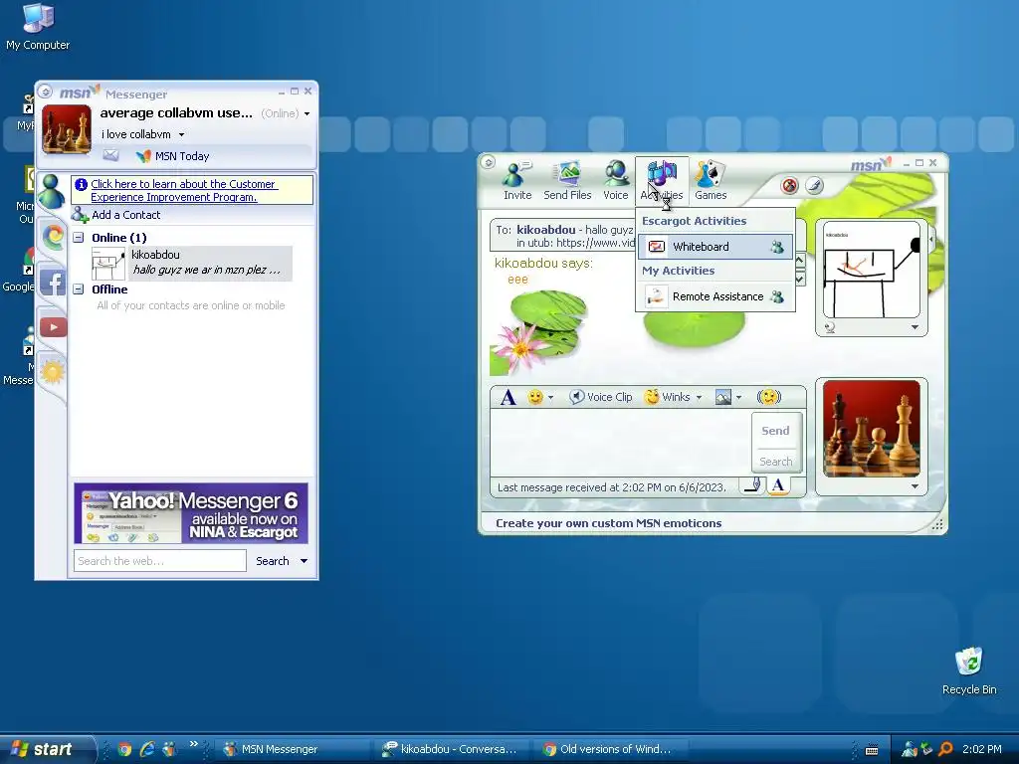Hide the display pictures side panel arrow

pyautogui.click(x=931, y=240)
